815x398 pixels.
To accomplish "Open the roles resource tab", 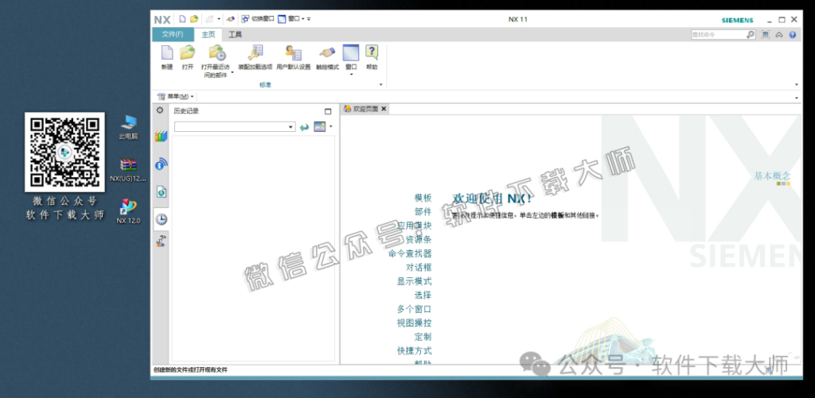I will (x=161, y=241).
